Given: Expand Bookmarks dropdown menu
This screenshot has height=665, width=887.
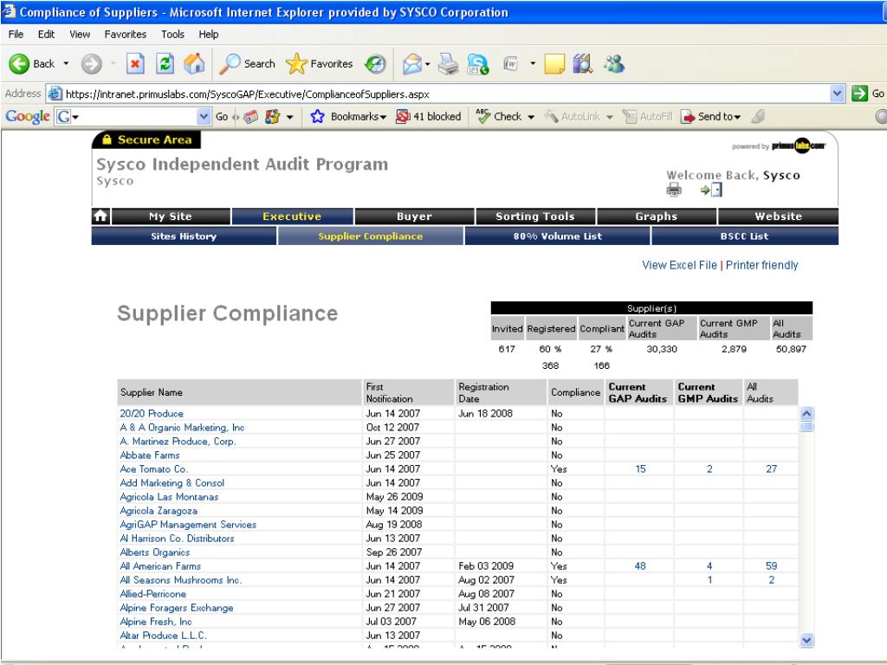Looking at the screenshot, I should click(x=383, y=117).
